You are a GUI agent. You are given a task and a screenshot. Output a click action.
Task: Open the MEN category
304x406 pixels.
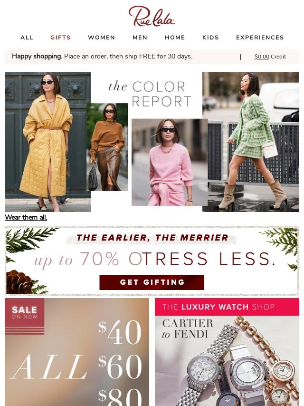(140, 38)
